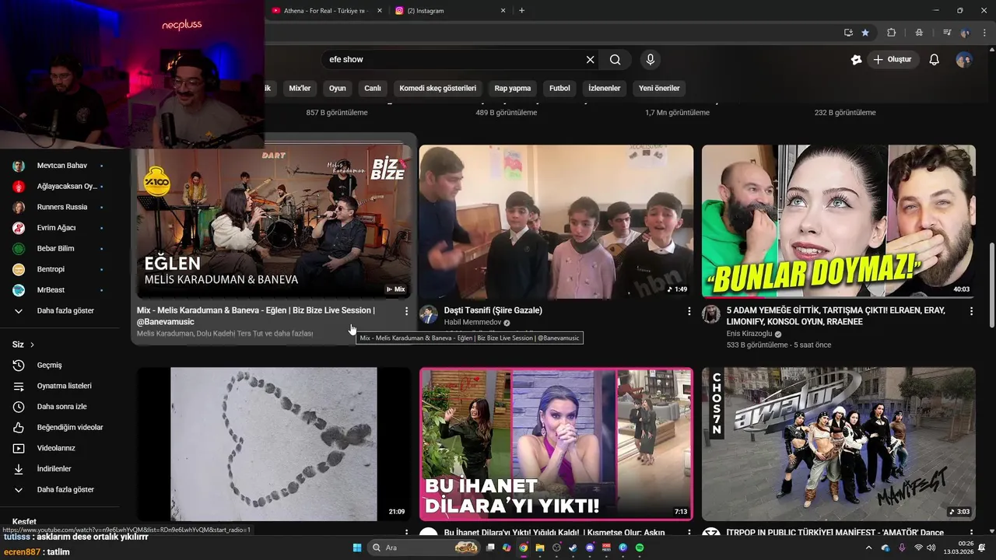This screenshot has height=560, width=996.
Task: Play the snow heart footprints thumbnail
Action: pyautogui.click(x=274, y=444)
